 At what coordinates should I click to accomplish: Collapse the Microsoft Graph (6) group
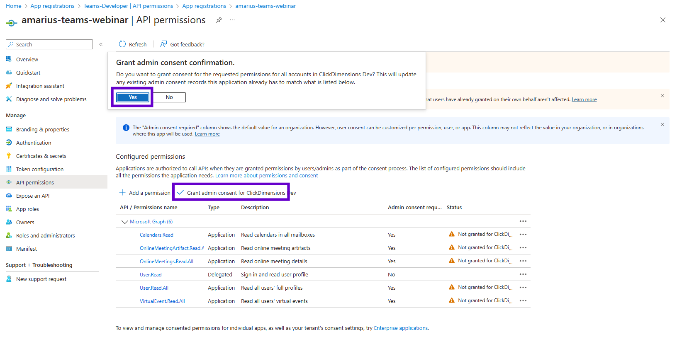click(x=124, y=222)
